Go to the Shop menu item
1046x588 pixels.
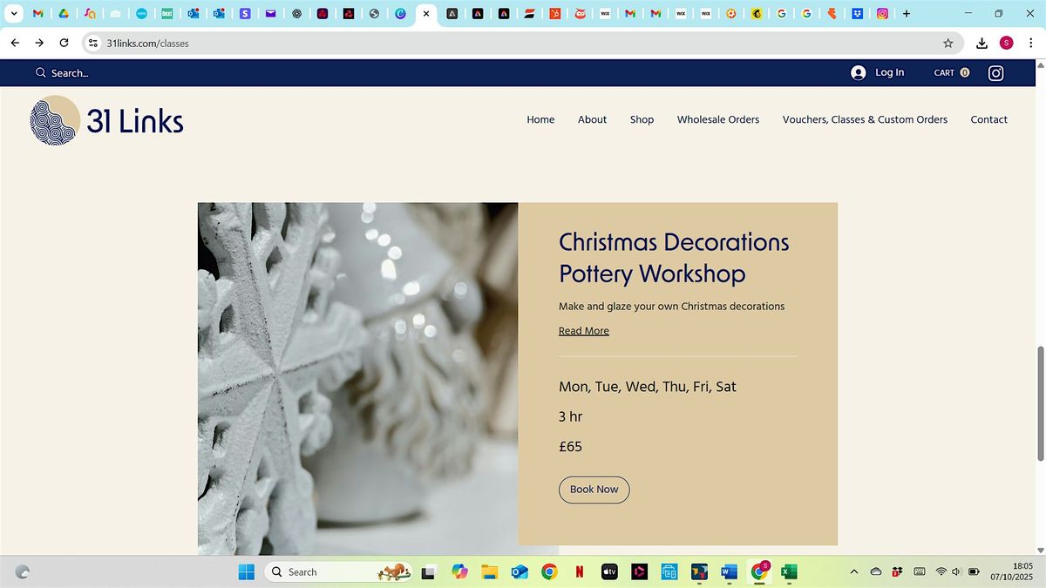[642, 119]
